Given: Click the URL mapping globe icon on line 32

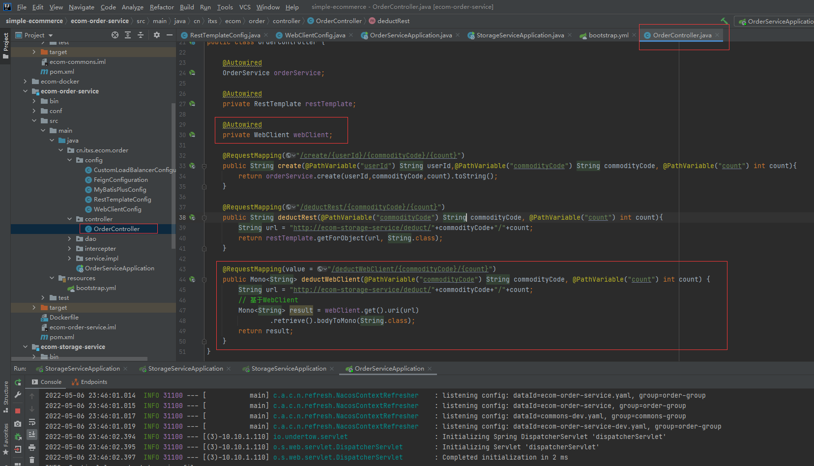Looking at the screenshot, I should point(291,155).
